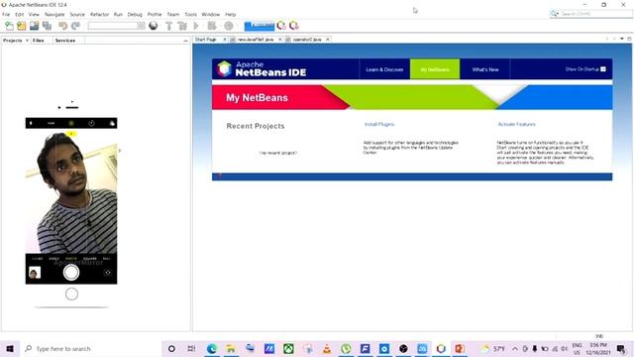The width and height of the screenshot is (634, 357).
Task: Switch to the Files panel tab
Action: click(x=39, y=41)
